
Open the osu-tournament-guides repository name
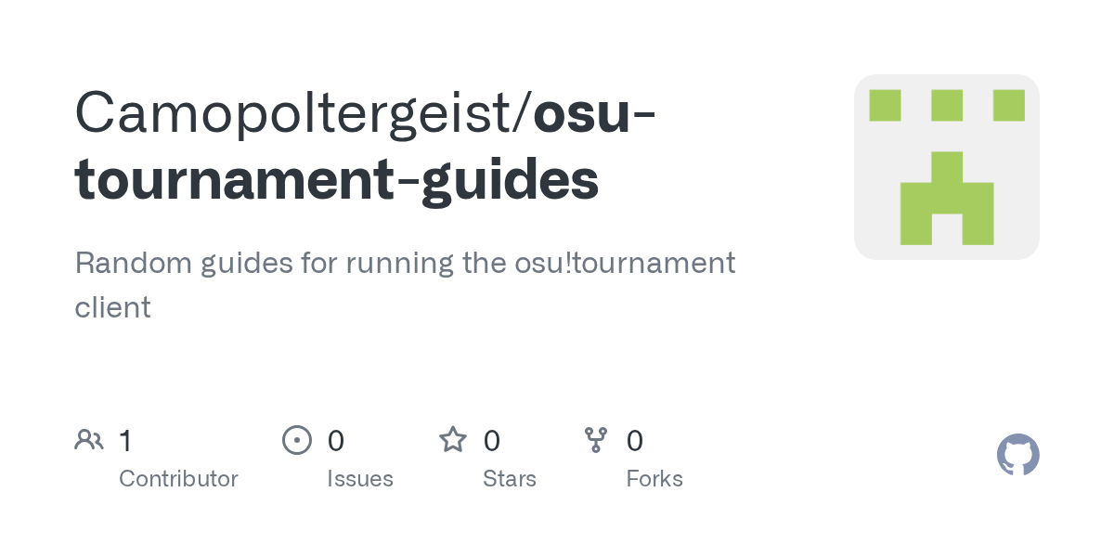[x=366, y=147]
